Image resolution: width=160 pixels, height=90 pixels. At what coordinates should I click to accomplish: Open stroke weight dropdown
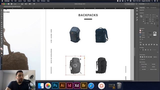point(152,33)
